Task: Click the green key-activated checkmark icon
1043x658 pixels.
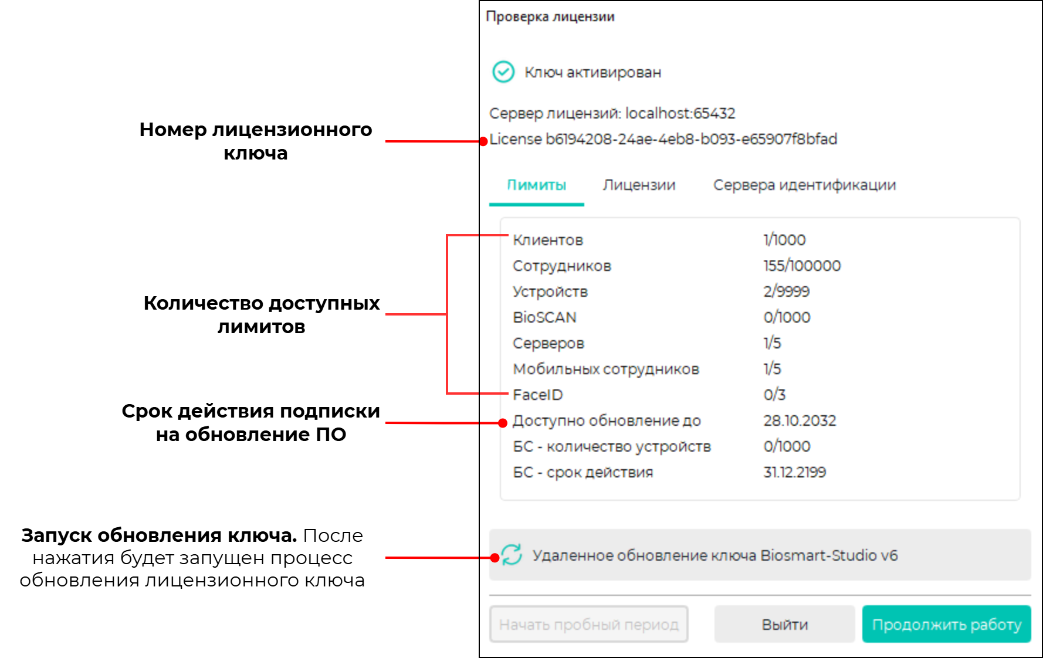Action: (x=503, y=72)
